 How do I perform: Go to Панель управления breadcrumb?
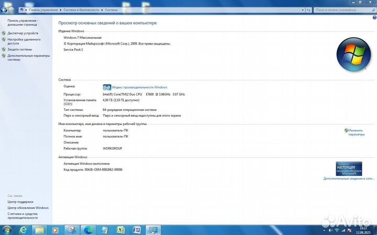43,10
